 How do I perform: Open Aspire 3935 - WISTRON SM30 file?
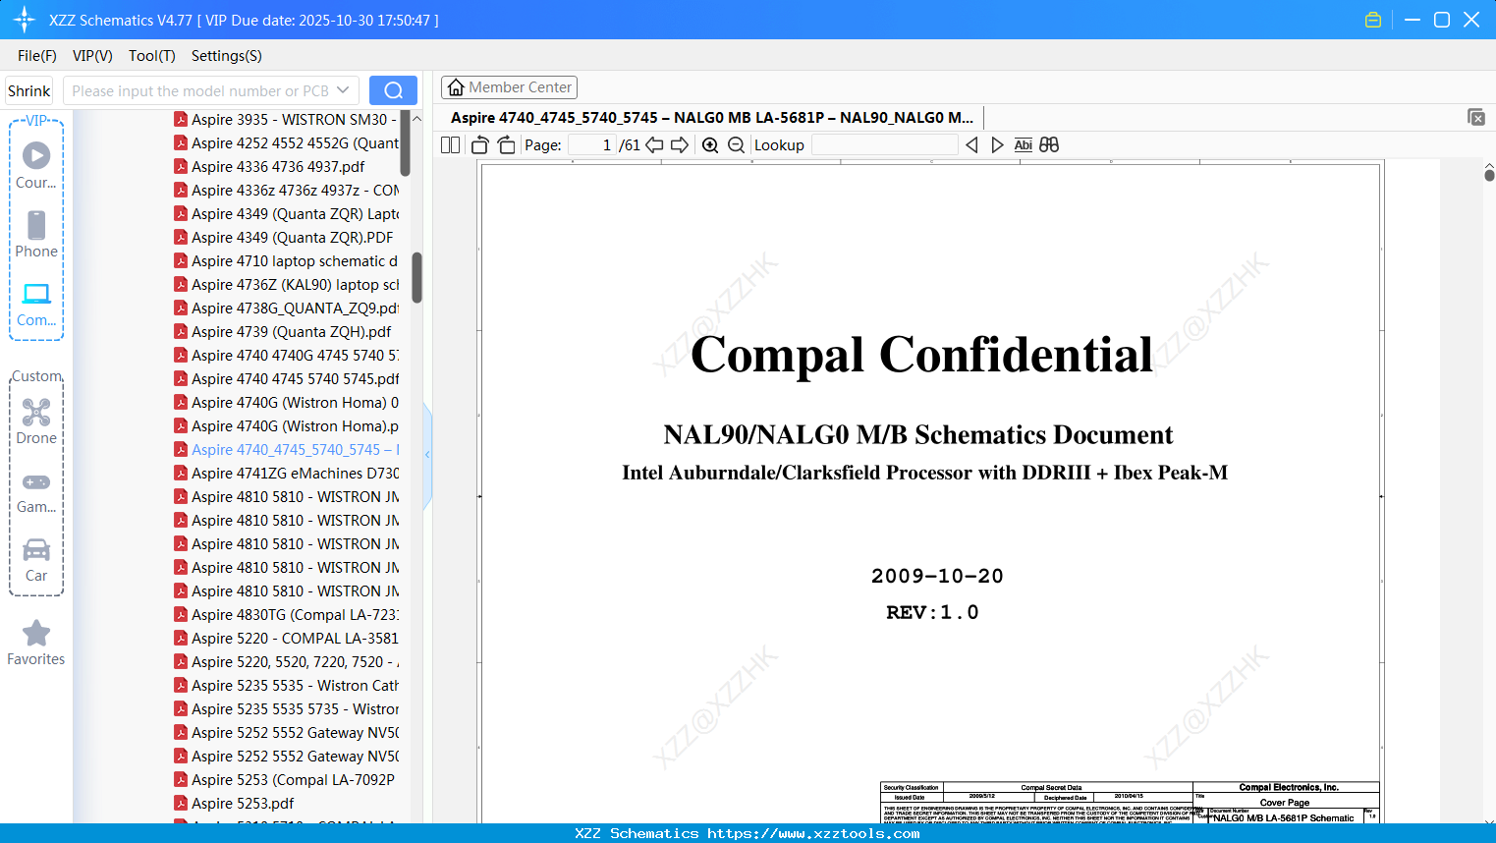[x=286, y=120]
